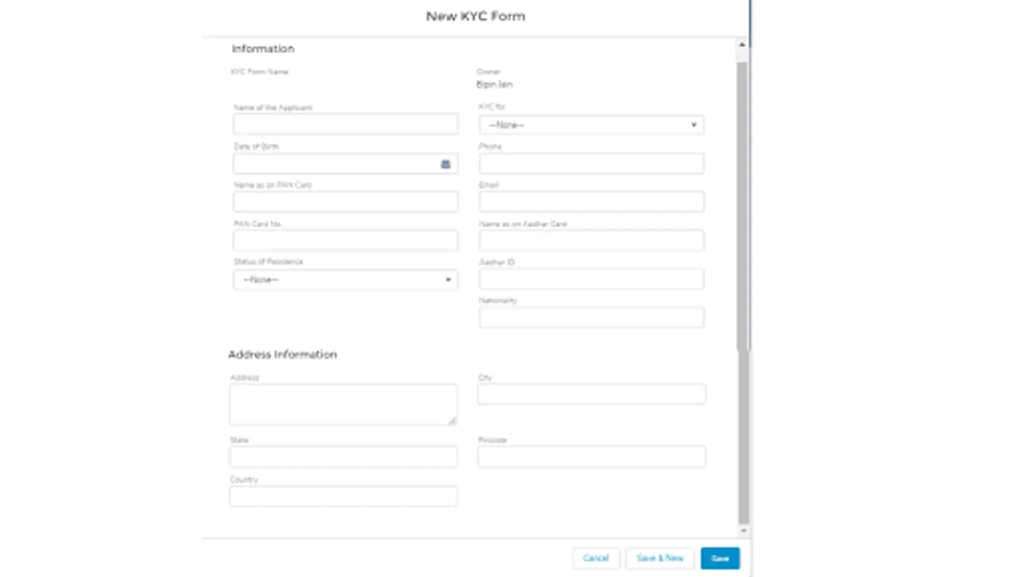Open the Status of Residence dropdown
This screenshot has width=1025, height=577.
pos(345,280)
